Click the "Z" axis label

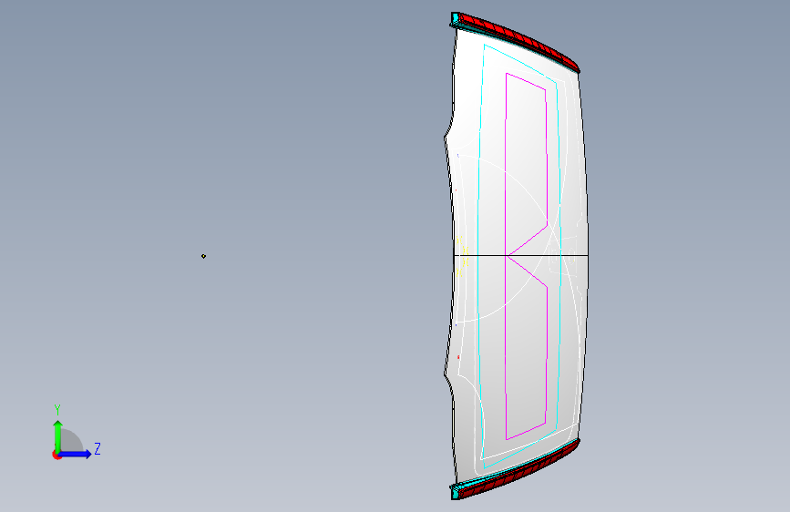[97, 449]
